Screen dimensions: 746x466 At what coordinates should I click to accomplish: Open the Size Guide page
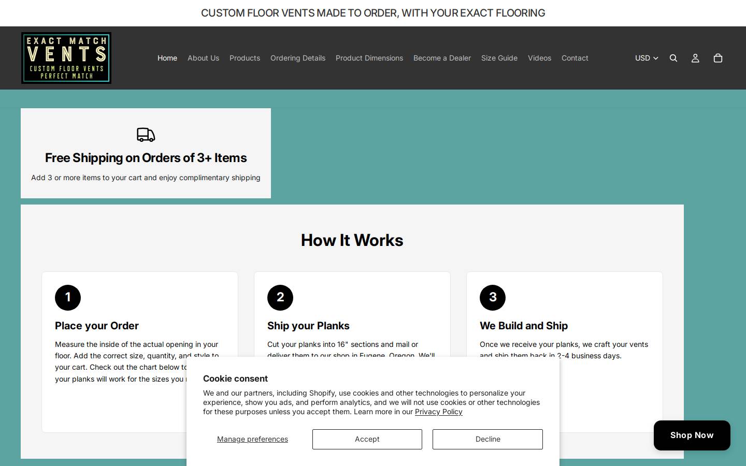point(499,58)
